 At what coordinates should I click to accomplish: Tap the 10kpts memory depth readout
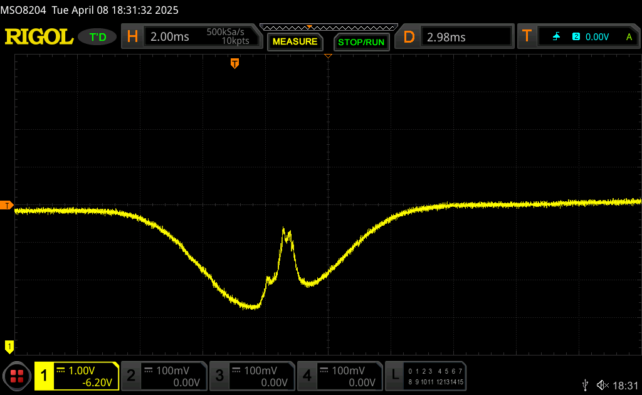[x=235, y=41]
